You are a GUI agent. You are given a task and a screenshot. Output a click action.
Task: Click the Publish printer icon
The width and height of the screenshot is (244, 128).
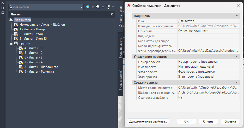98,7
